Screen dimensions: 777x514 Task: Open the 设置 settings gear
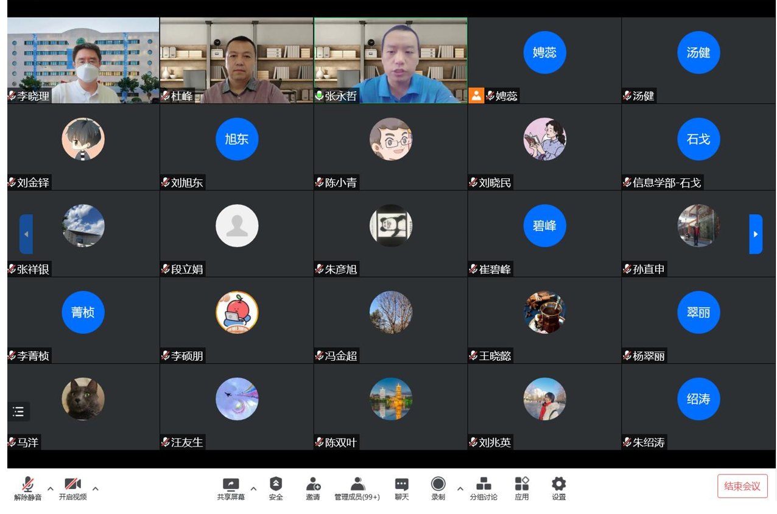point(558,485)
